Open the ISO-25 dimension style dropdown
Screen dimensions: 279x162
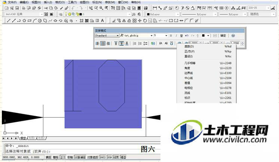[259, 8]
